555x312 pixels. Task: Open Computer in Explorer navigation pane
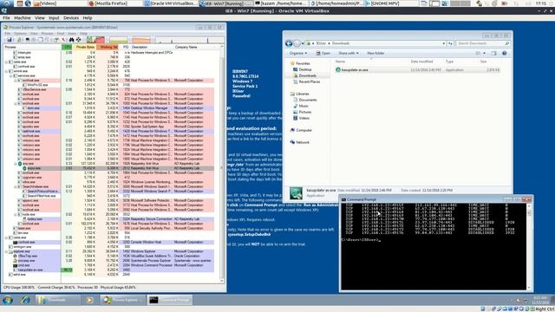pyautogui.click(x=301, y=130)
